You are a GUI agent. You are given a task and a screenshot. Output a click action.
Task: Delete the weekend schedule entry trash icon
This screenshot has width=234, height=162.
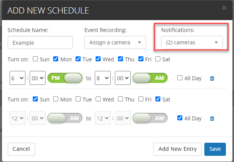tap(212, 118)
